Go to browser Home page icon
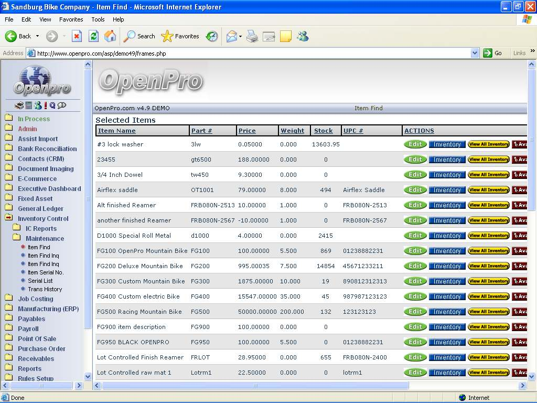The width and height of the screenshot is (537, 403). pyautogui.click(x=110, y=36)
